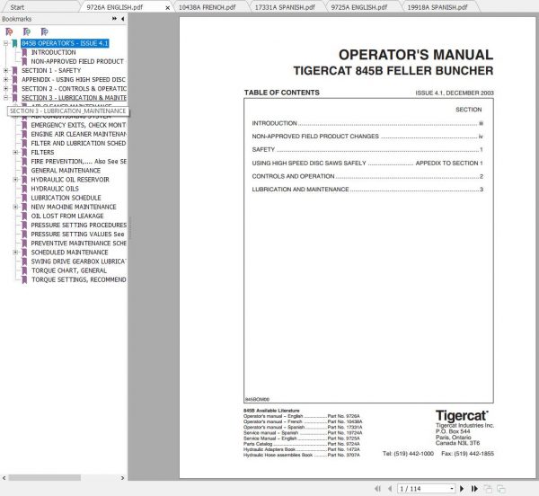Jump to the last page

(474, 489)
